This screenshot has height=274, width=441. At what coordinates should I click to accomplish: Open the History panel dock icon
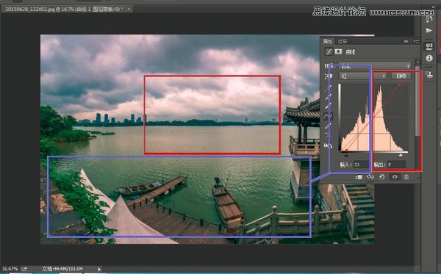[429, 19]
